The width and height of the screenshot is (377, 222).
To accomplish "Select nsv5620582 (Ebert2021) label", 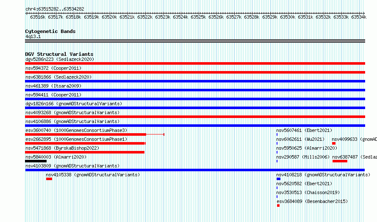I will (x=304, y=184).
